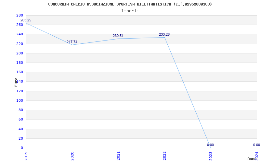Click the chart title CONCORDIA CALCIO ASSOCIAZIONE SPORTIVA DILETTANTISTICA
Image resolution: width=260 pixels, height=162 pixels.
point(130,4)
